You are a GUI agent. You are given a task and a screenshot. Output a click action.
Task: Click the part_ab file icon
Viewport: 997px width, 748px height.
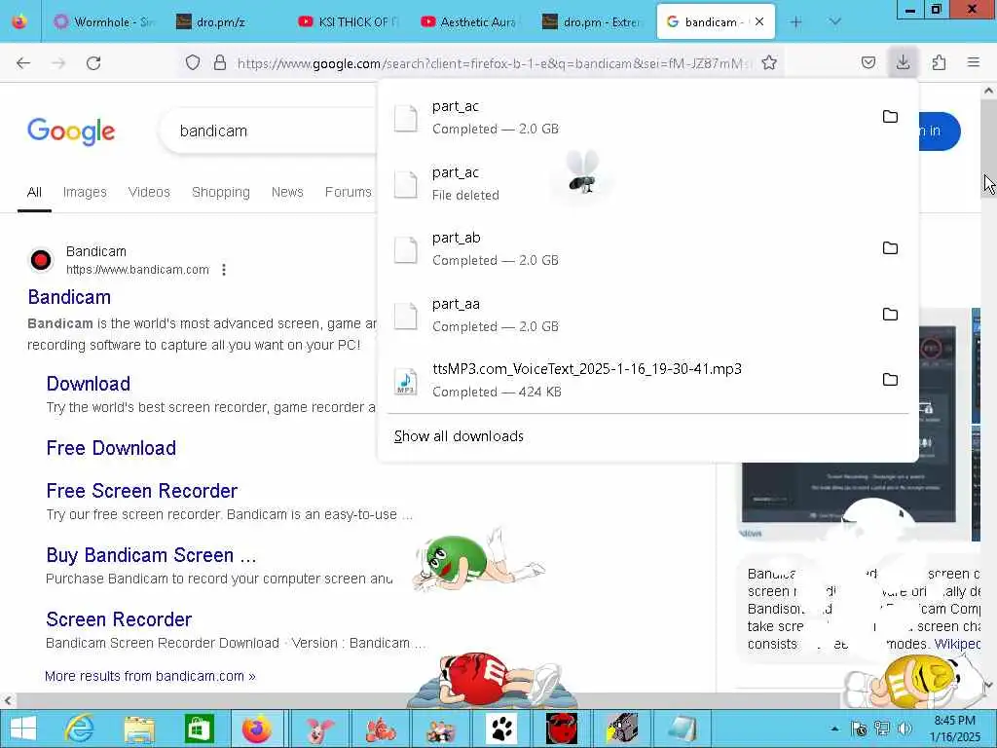click(x=406, y=249)
